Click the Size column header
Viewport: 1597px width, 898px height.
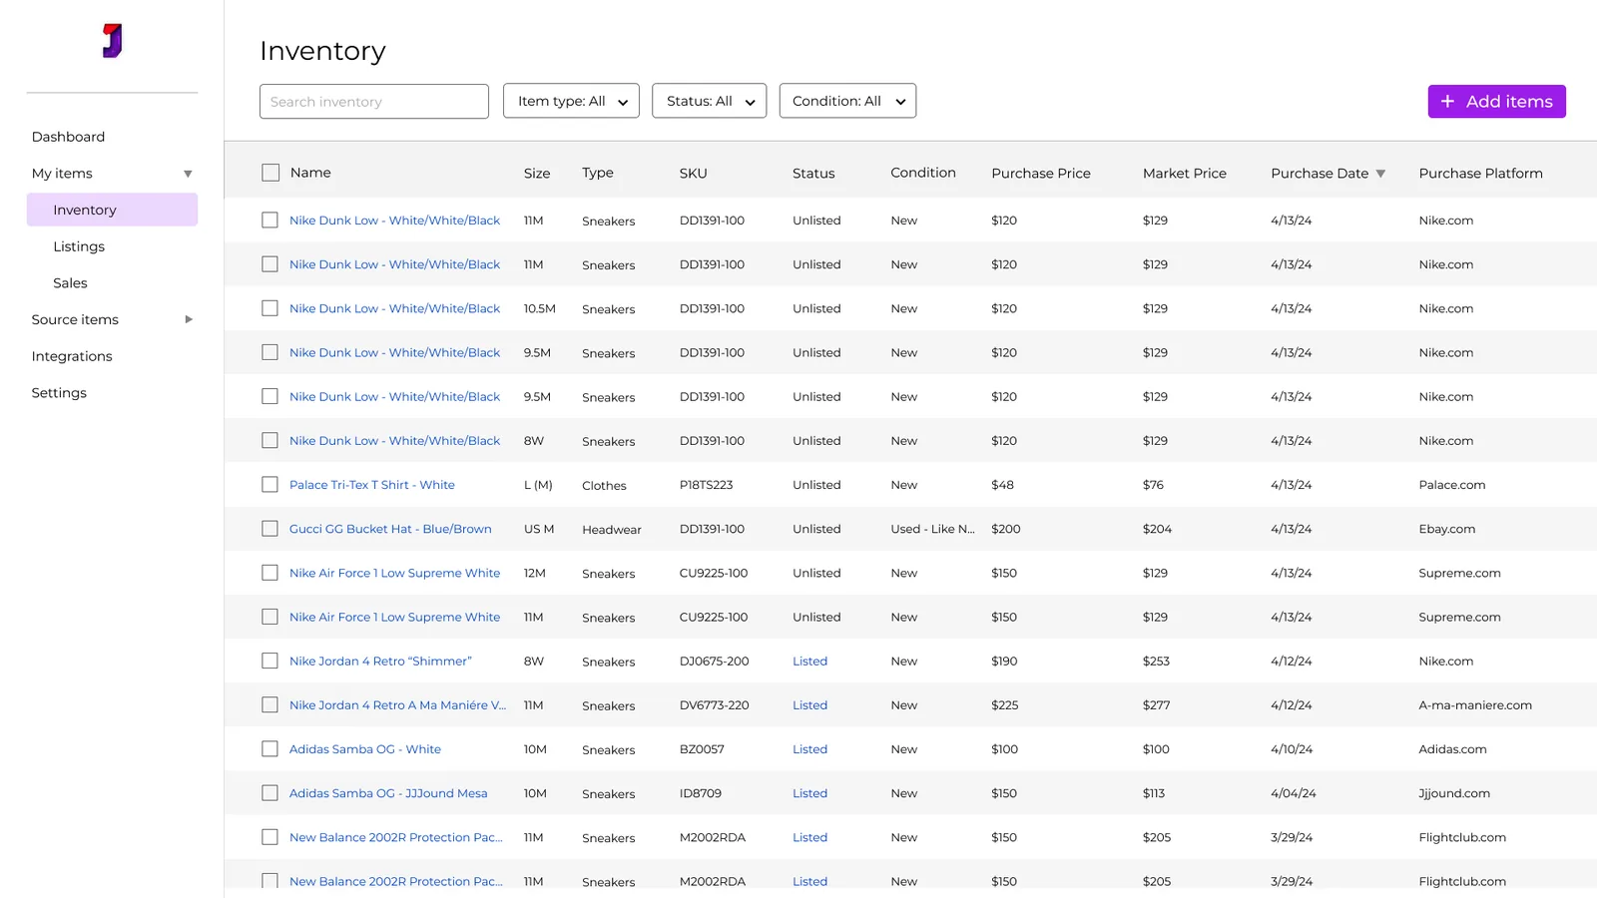pyautogui.click(x=537, y=174)
